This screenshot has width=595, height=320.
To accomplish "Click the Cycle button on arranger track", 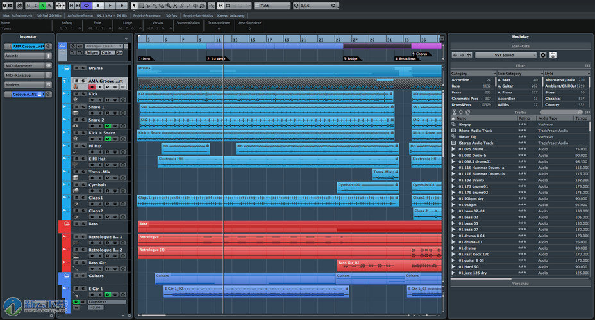I will click(106, 52).
